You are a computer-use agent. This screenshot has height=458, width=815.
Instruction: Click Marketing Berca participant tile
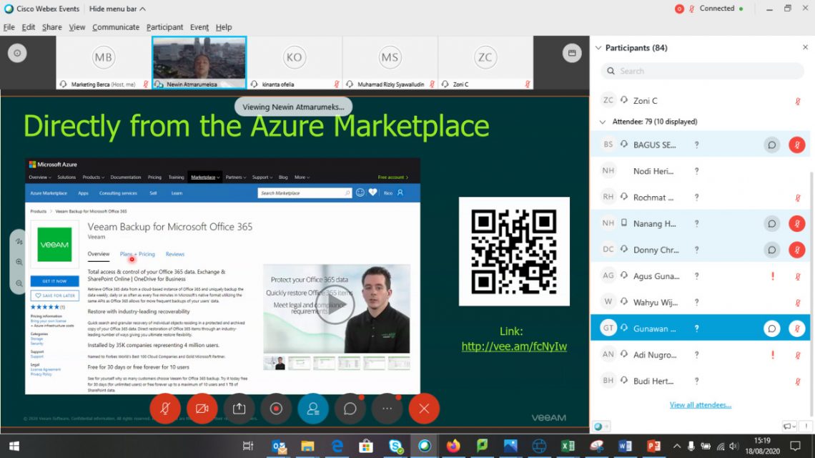tap(103, 62)
